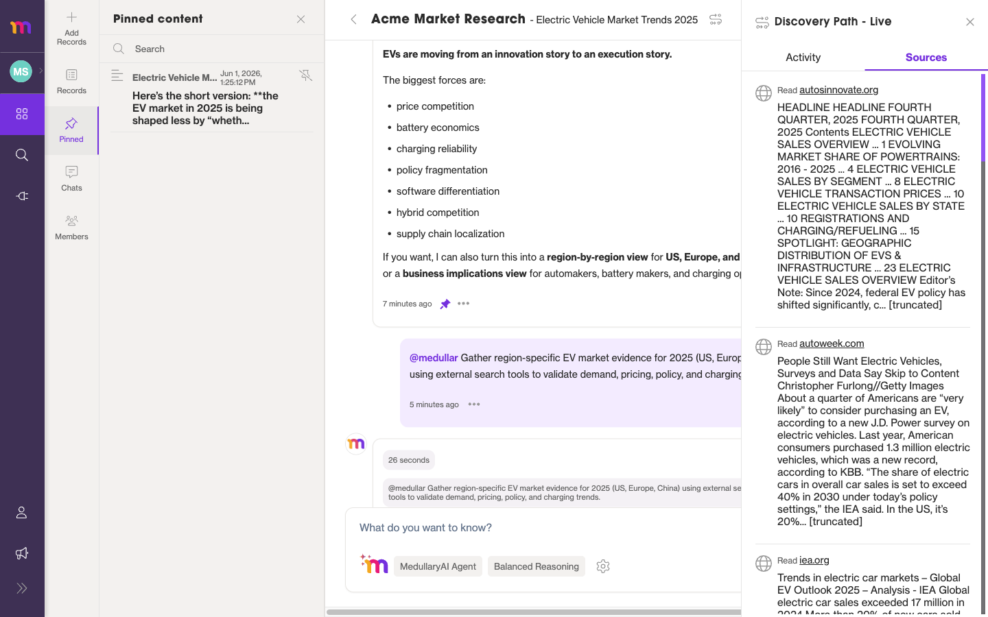Image resolution: width=988 pixels, height=617 pixels.
Task: Go back using the chevron beside Acme
Action: pos(353,19)
